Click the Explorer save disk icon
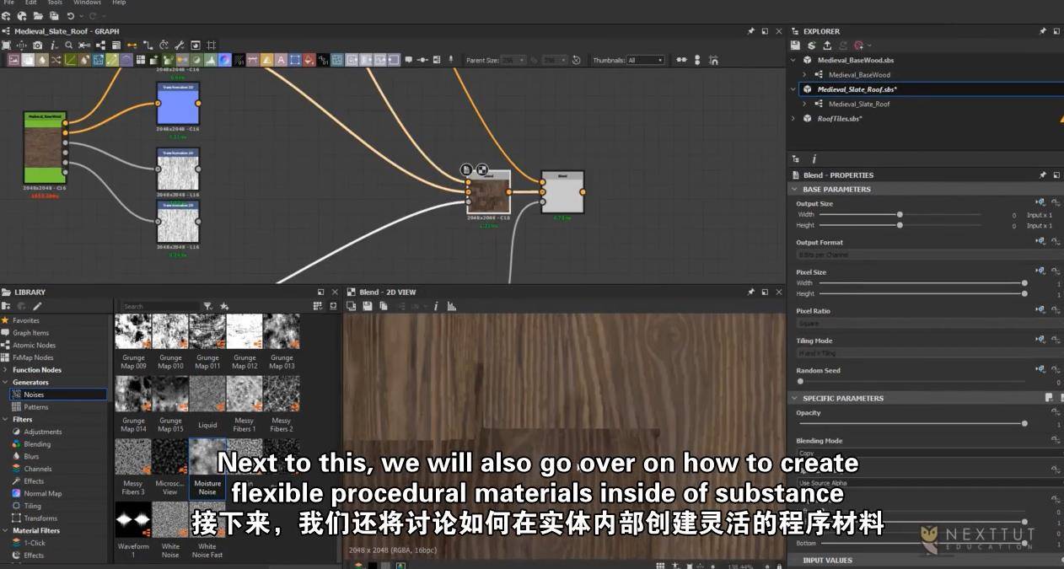 tap(795, 46)
